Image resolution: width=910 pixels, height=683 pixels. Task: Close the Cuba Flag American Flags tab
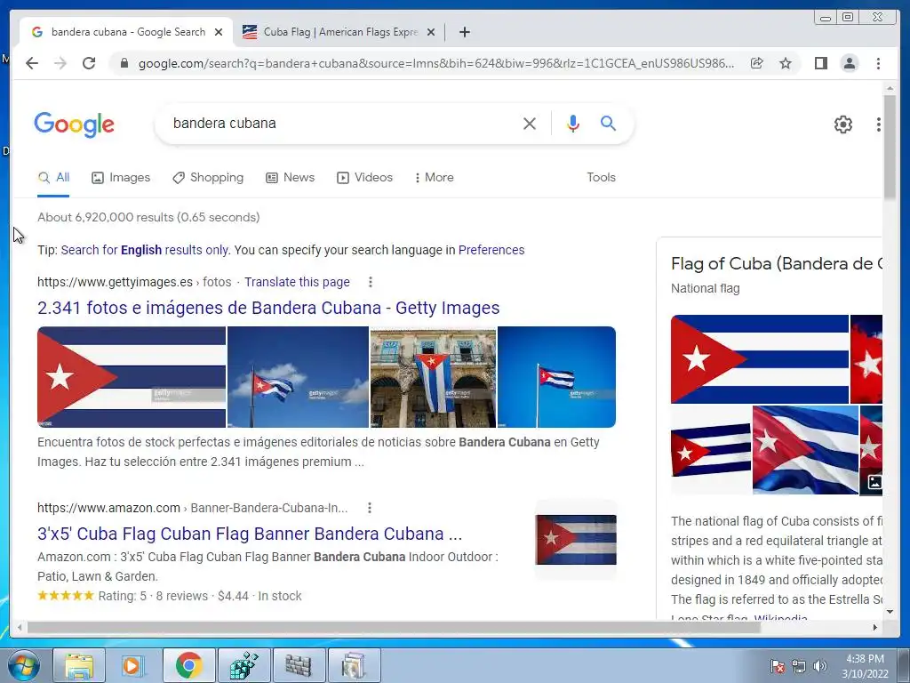pos(431,32)
